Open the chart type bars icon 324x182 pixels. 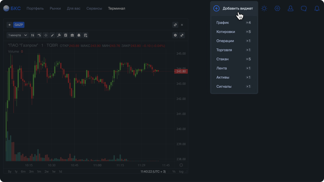tap(33, 35)
